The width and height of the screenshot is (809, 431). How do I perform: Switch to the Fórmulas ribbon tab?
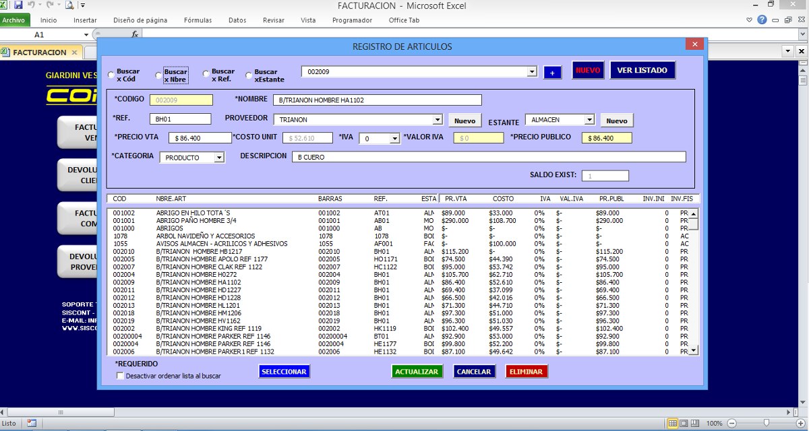click(198, 20)
